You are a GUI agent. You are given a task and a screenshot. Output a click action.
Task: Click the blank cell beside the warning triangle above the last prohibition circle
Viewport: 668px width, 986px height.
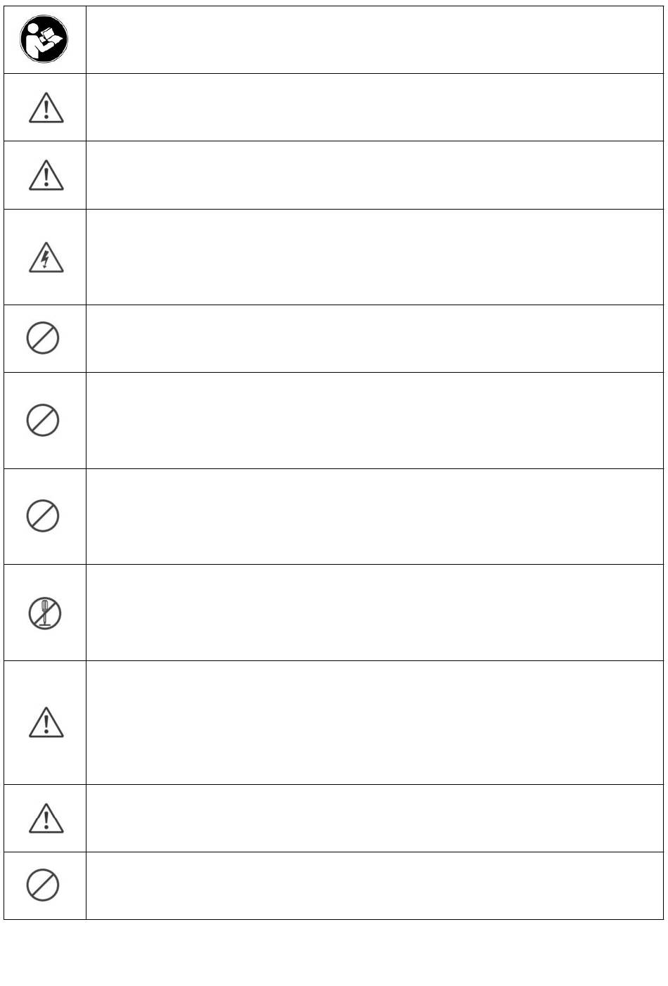point(374,818)
